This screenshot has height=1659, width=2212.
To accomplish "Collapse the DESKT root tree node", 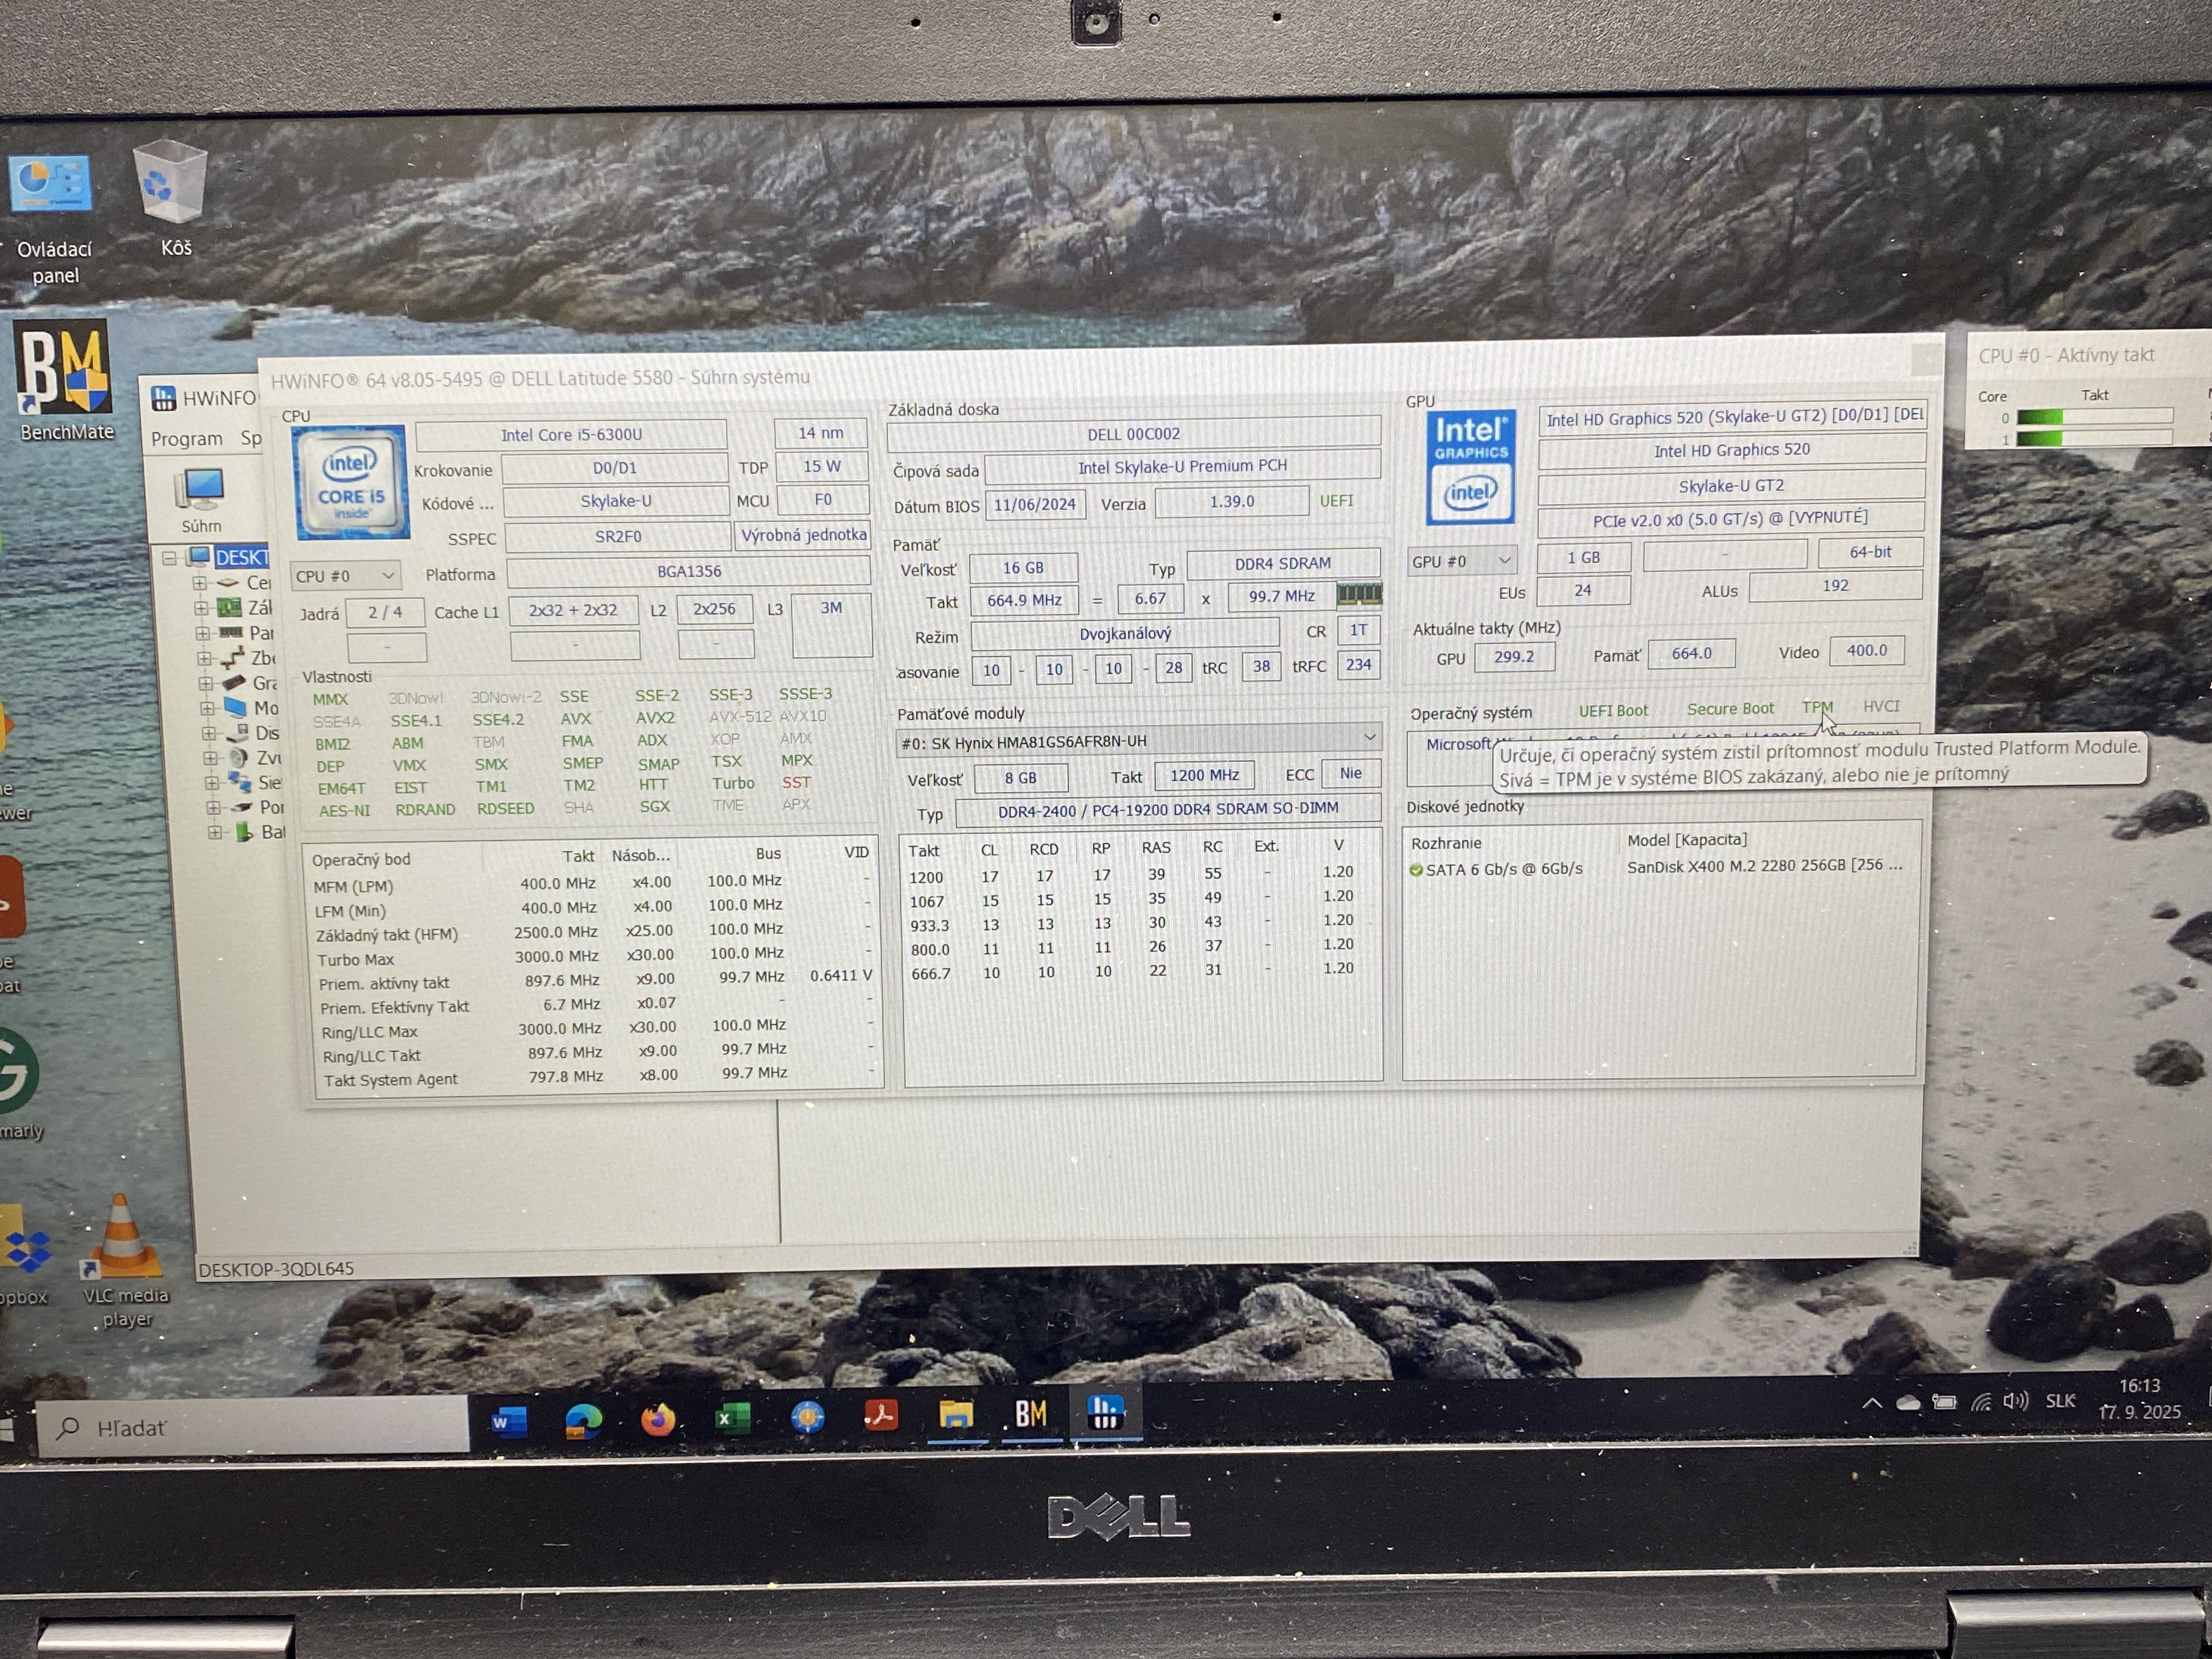I will click(168, 558).
